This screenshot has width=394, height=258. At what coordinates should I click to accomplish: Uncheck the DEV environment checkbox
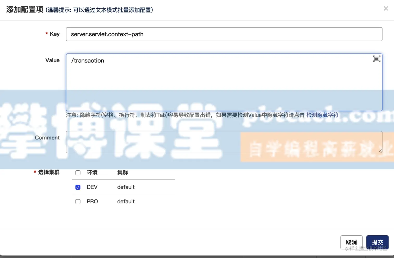(78, 187)
